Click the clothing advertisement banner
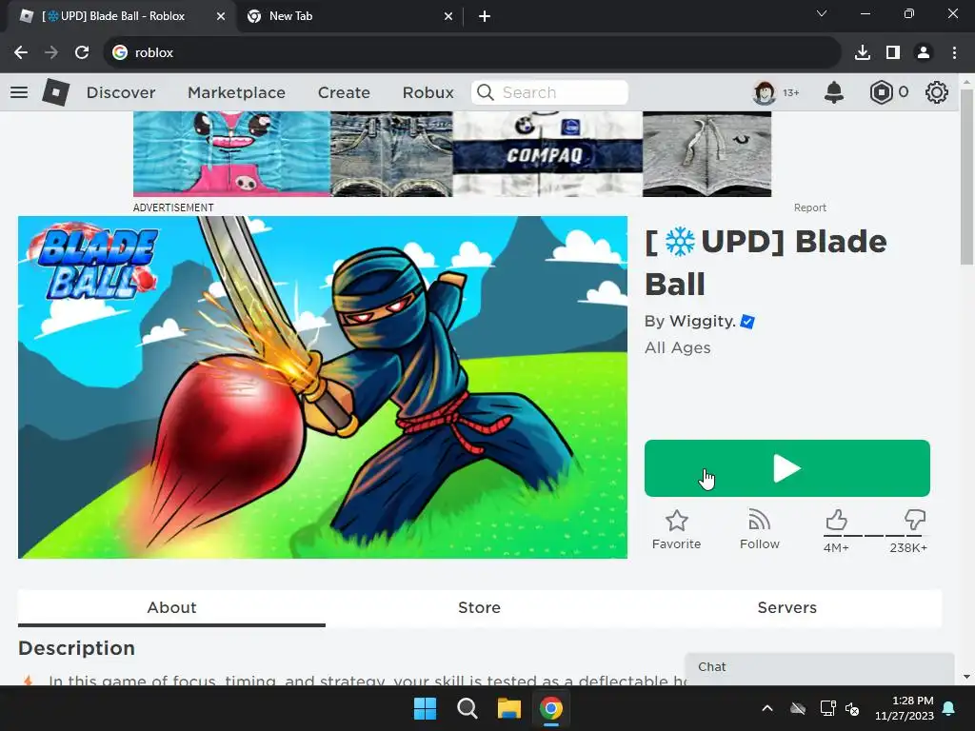 point(452,154)
